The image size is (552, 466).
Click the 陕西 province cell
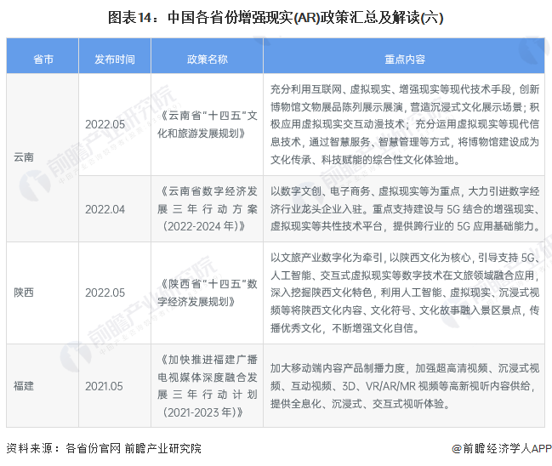(x=26, y=293)
